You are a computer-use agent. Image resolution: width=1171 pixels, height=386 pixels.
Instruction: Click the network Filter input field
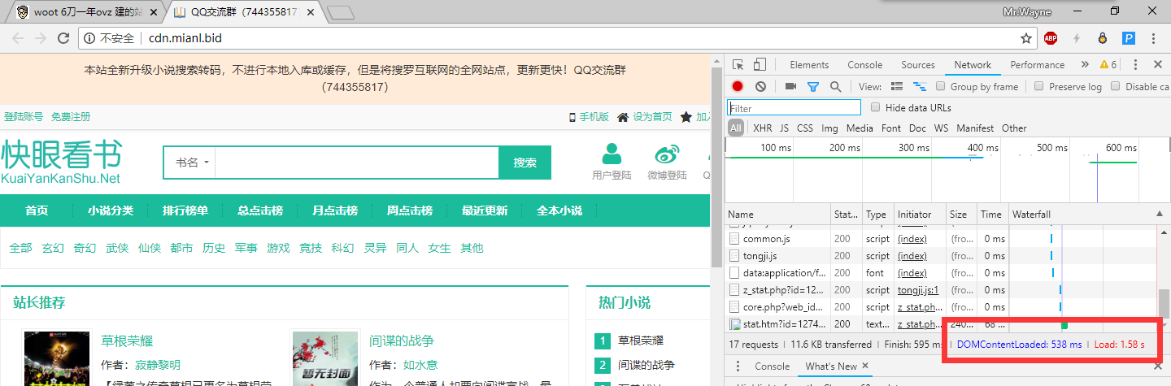click(x=794, y=107)
